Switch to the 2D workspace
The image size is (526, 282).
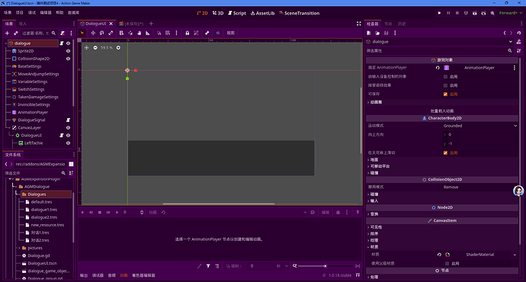[202, 13]
